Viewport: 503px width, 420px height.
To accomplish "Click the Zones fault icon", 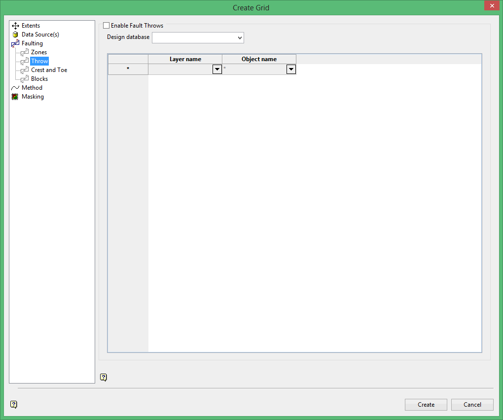I will click(25, 52).
